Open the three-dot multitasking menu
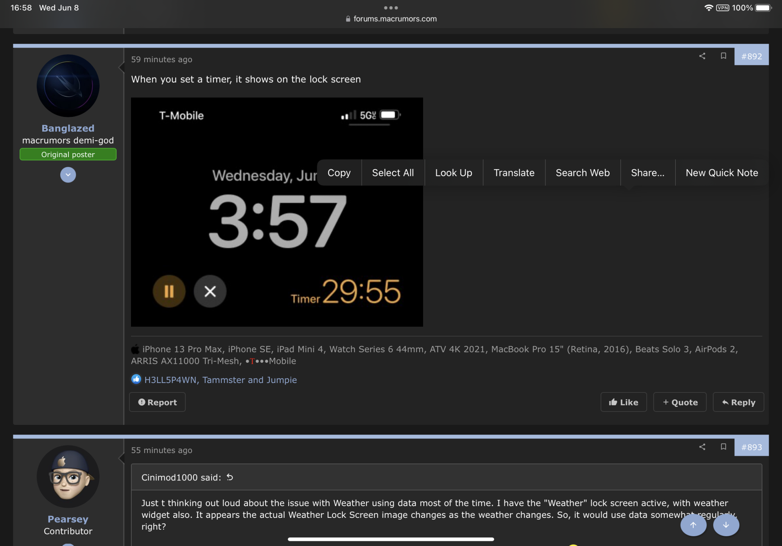 point(391,7)
